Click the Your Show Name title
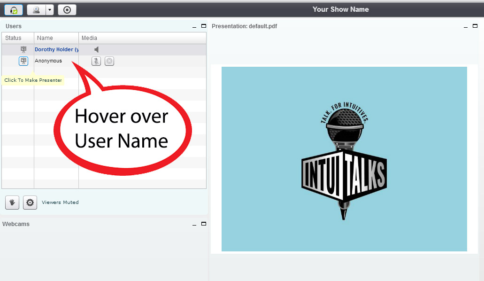Image resolution: width=484 pixels, height=281 pixels. (340, 9)
